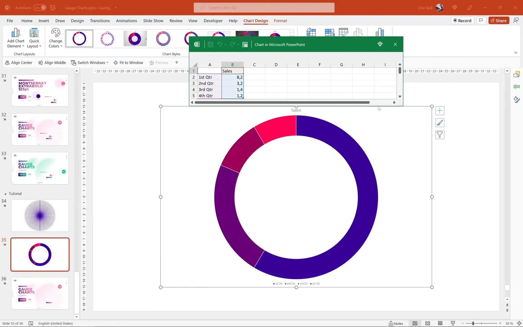The height and width of the screenshot is (327, 523).
Task: Enable the Record mode
Action: pyautogui.click(x=462, y=20)
